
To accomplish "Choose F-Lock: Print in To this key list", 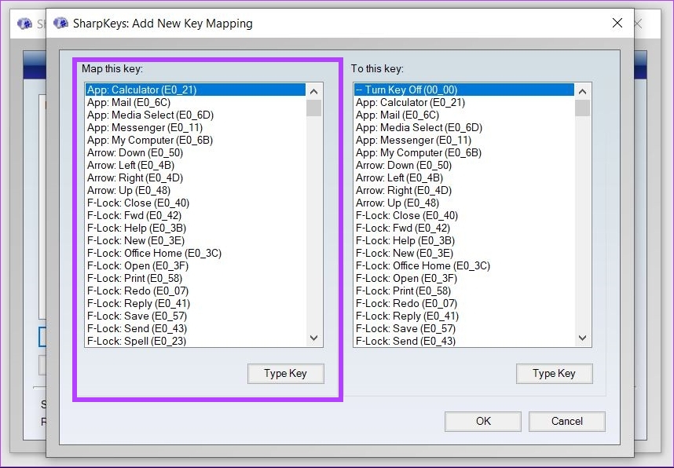I will [464, 291].
